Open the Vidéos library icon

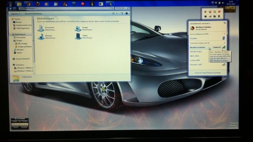tap(78, 36)
